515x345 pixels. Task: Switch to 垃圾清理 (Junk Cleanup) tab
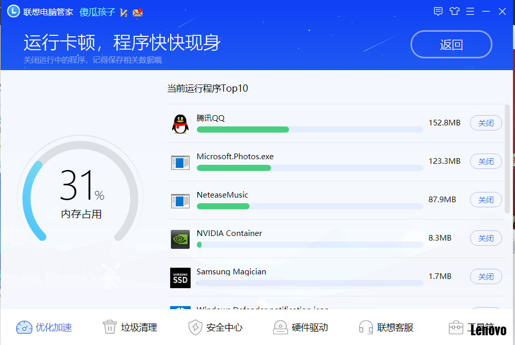click(x=130, y=328)
